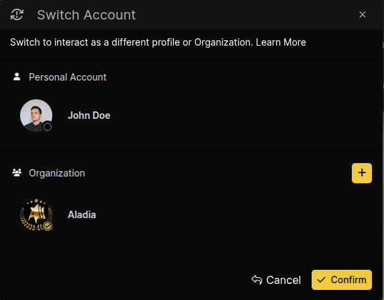Open the Learn More link

281,42
